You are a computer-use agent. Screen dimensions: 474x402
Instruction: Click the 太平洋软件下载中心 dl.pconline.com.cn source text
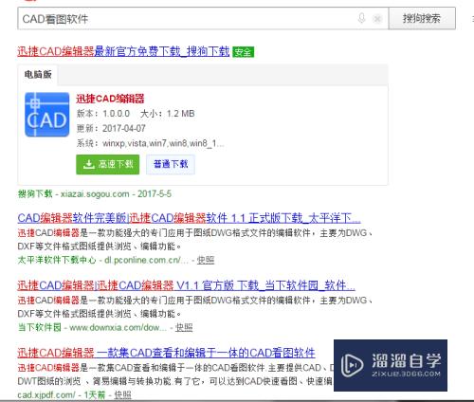102,260
